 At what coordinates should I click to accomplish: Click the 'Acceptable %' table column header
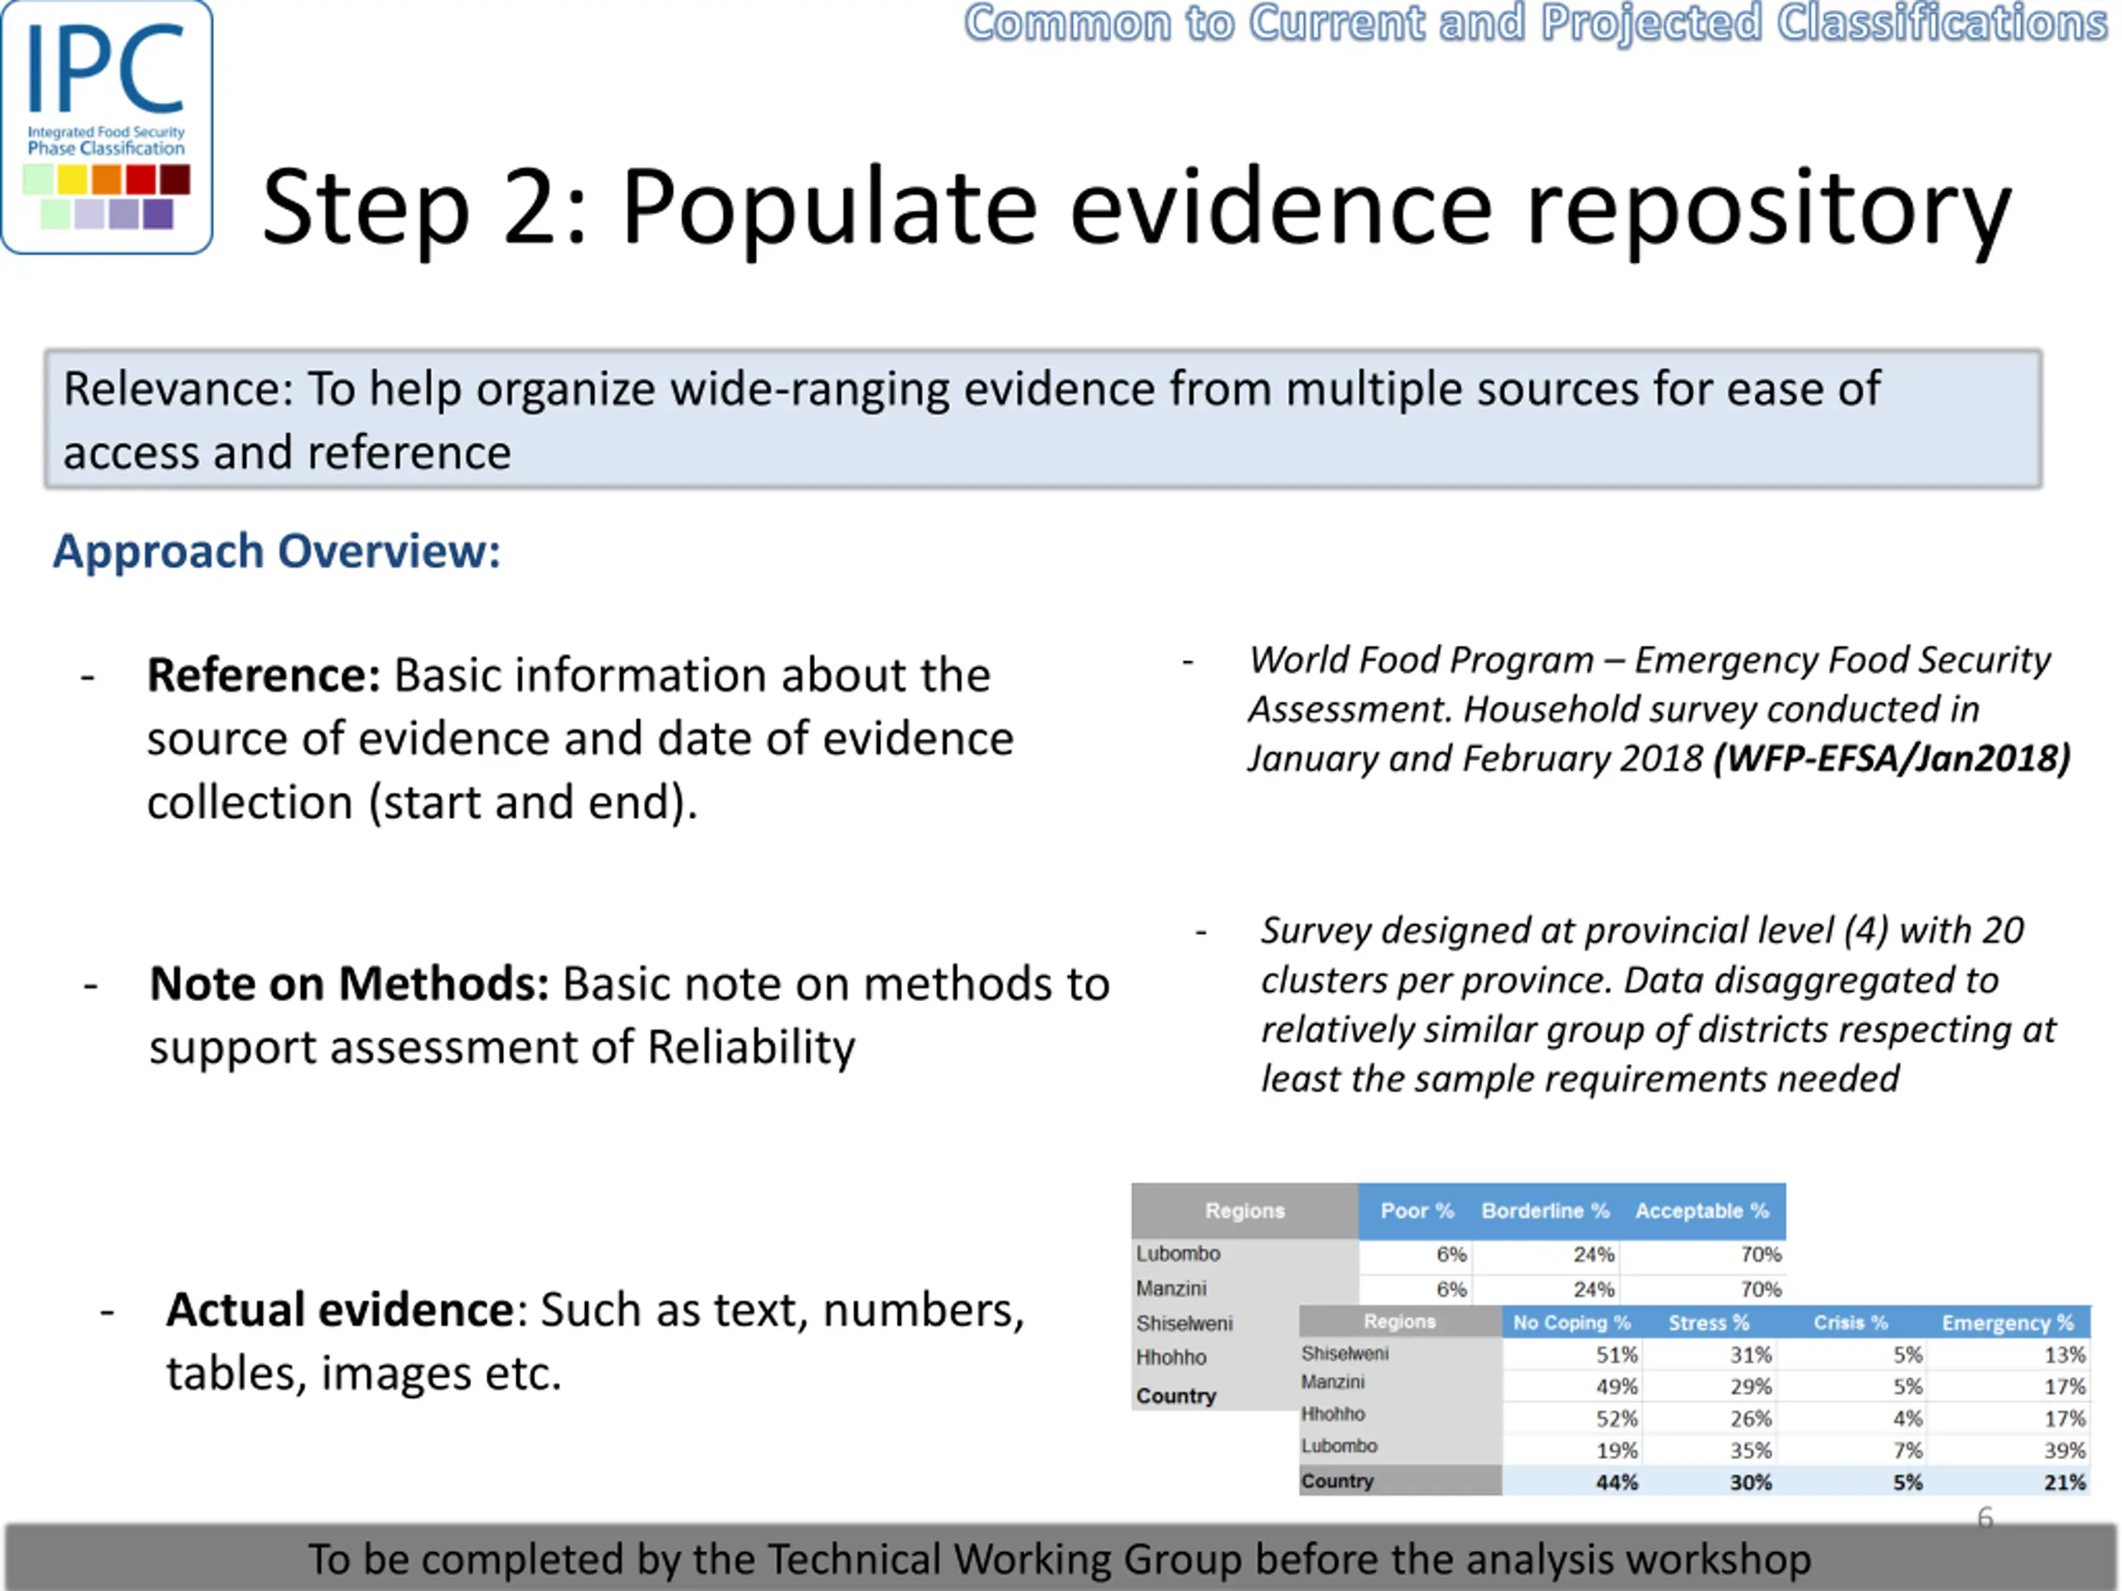(x=1702, y=1211)
